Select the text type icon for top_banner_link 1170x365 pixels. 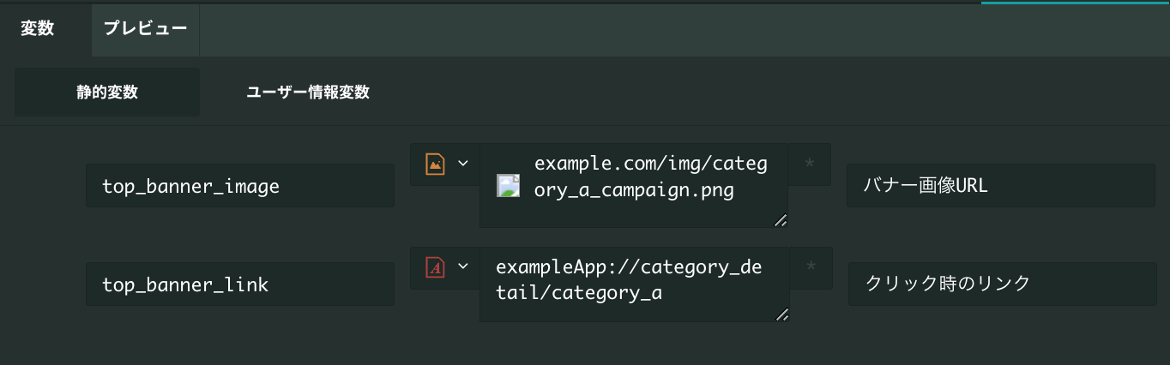coord(435,267)
